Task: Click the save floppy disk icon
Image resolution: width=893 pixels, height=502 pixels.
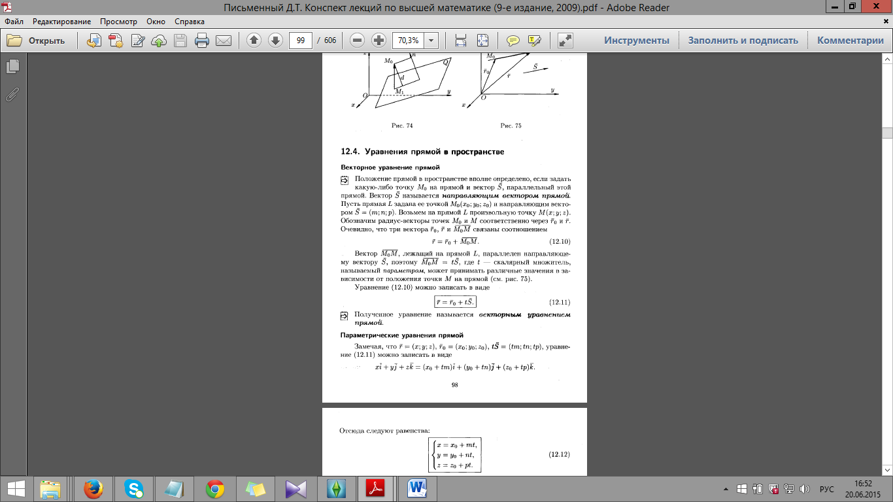Action: [180, 41]
